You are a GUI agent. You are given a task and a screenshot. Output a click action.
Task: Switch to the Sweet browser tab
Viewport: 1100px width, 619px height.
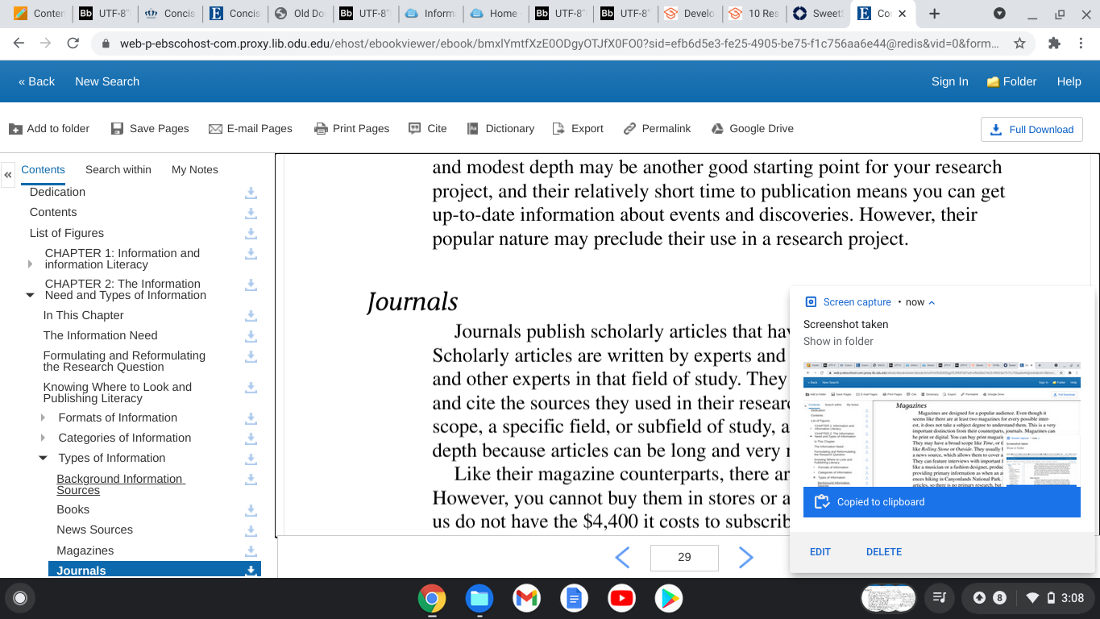pyautogui.click(x=817, y=14)
